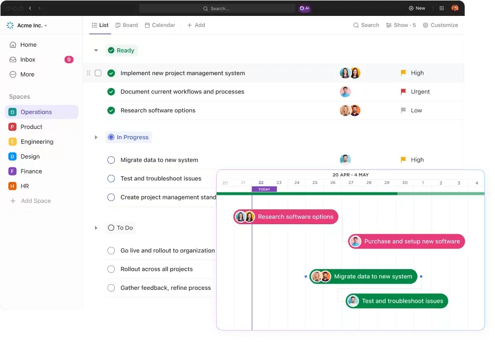
Task: Click Search in the view toolbar
Action: pos(366,25)
